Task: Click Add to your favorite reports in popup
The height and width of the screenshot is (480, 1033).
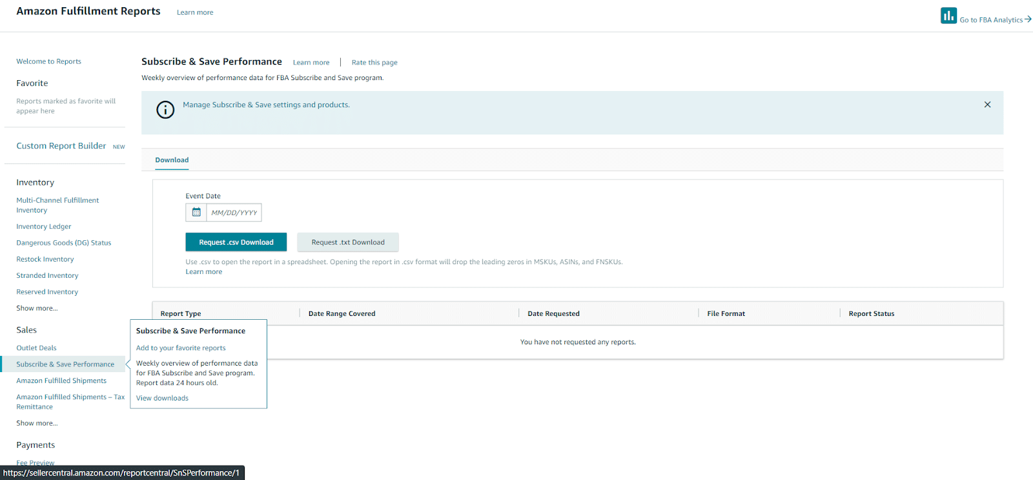Action: (x=181, y=348)
